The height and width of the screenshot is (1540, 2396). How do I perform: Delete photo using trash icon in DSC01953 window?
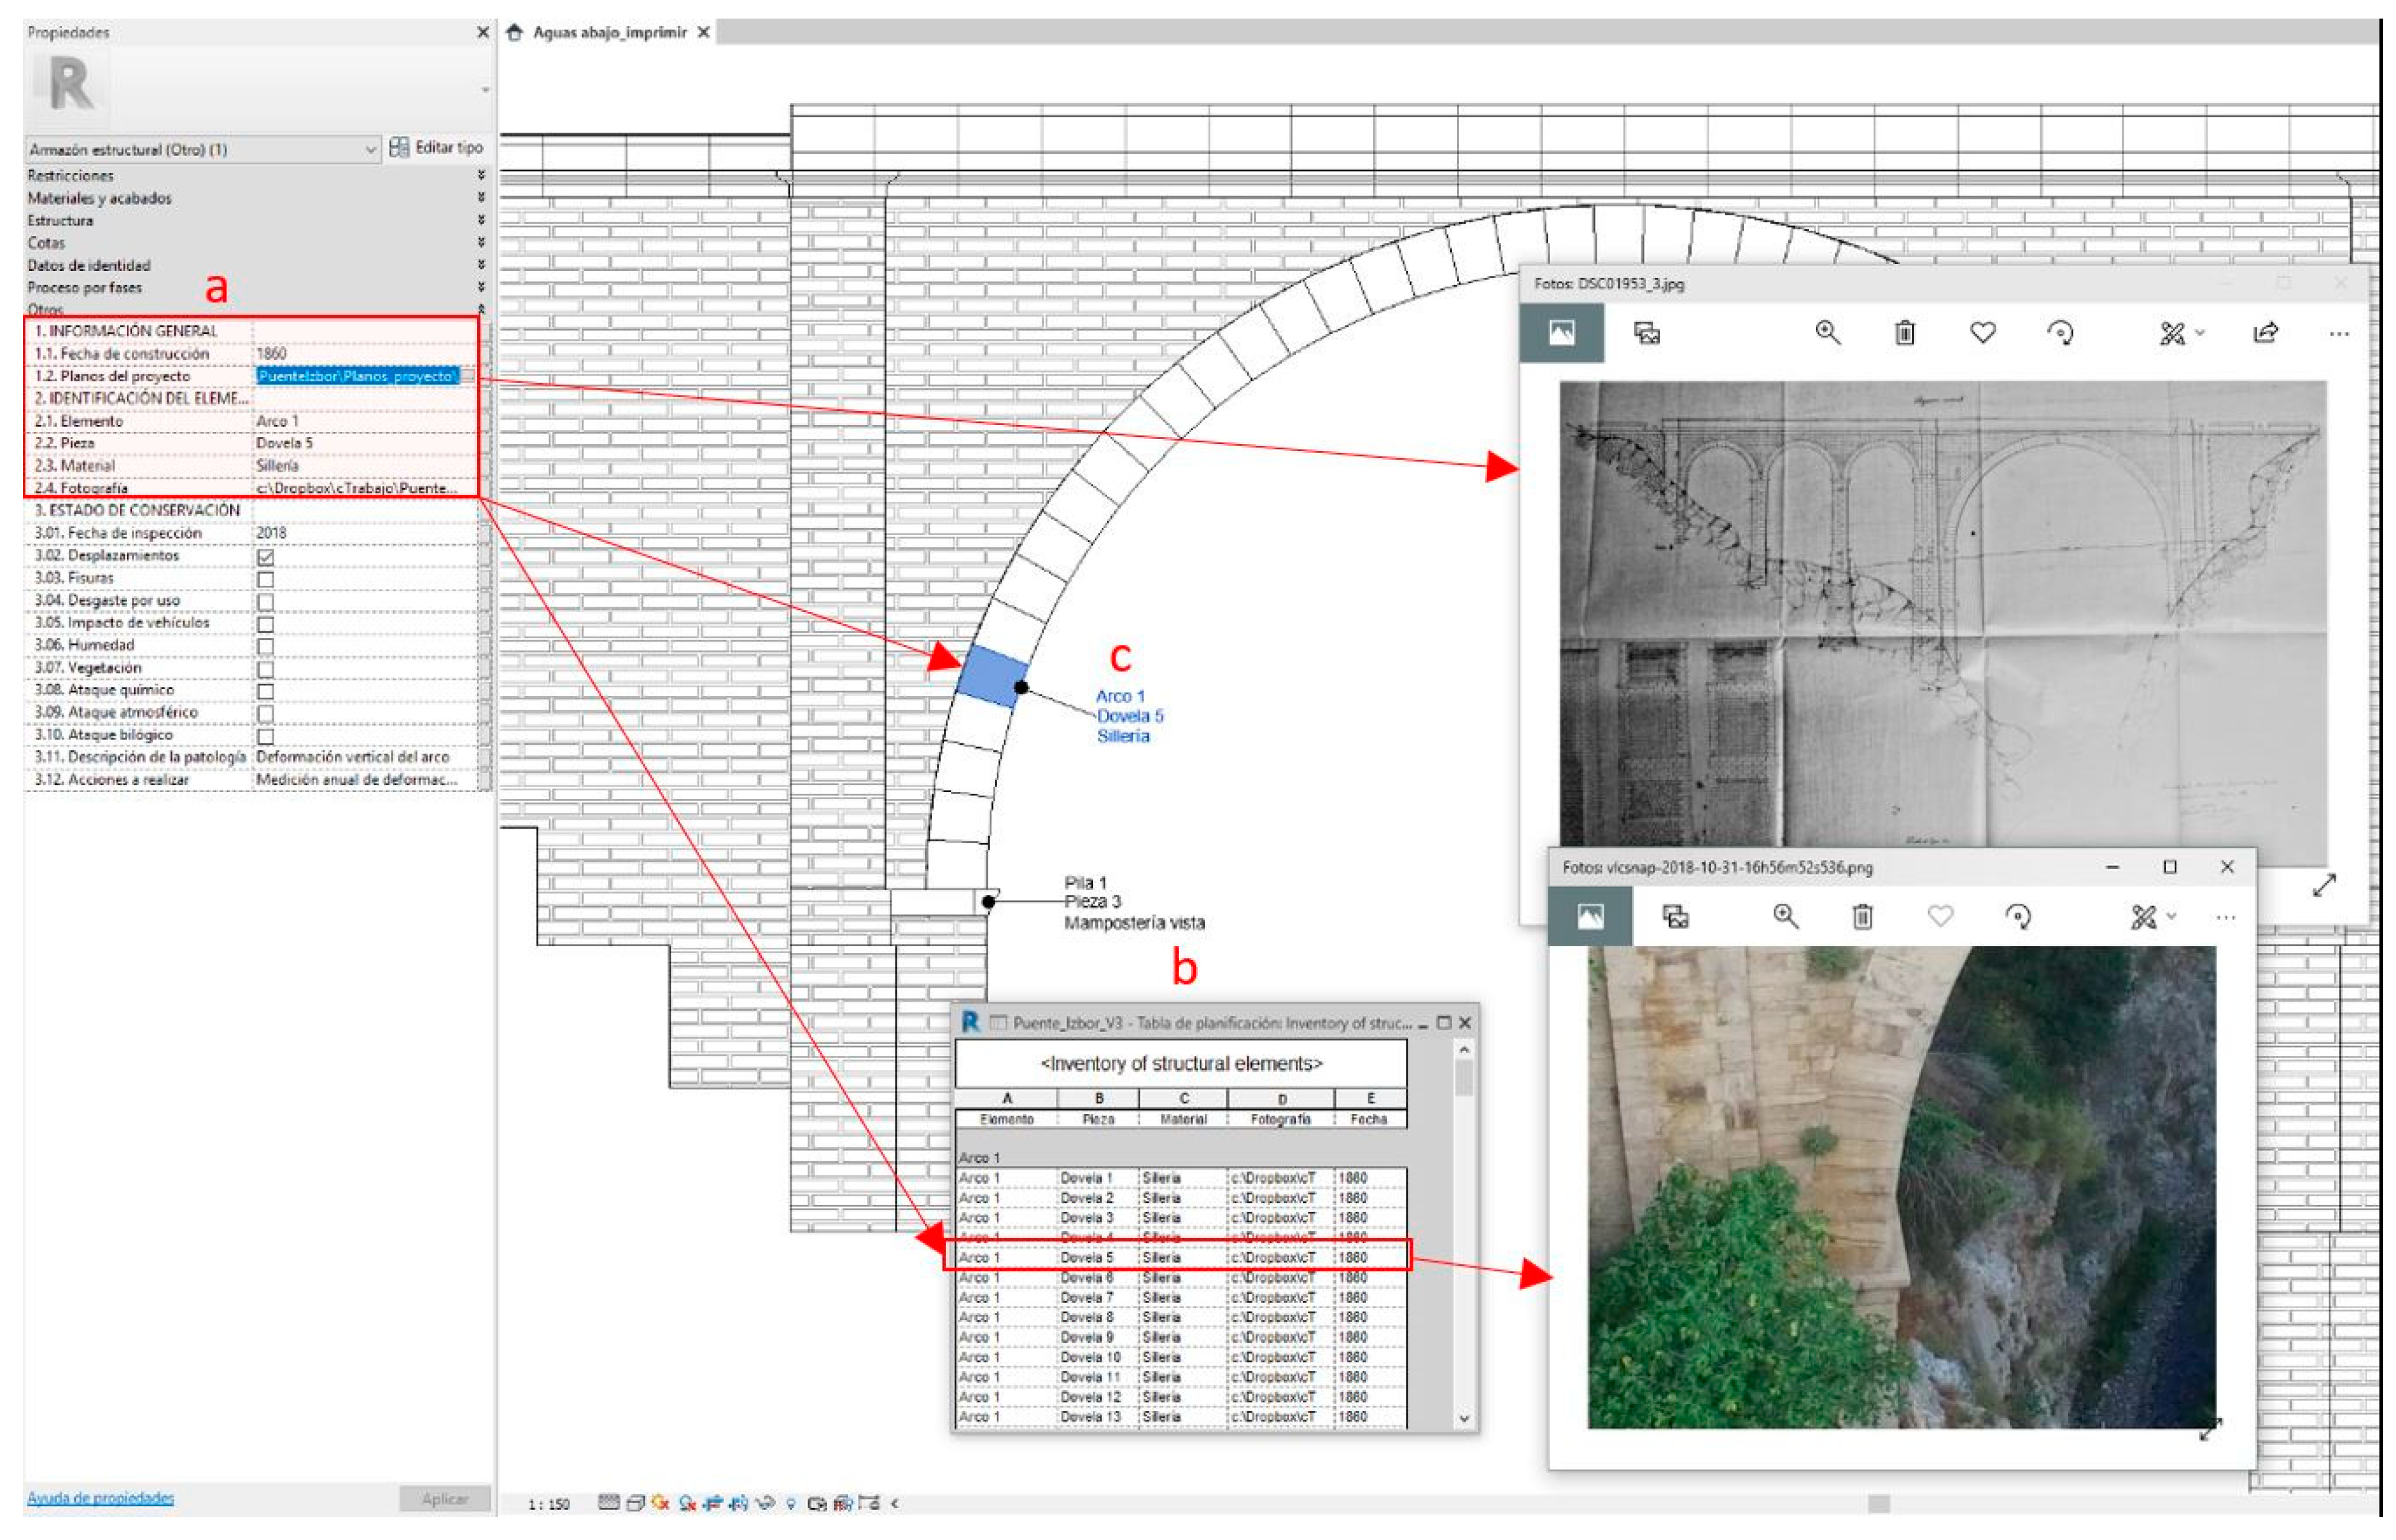(x=1904, y=333)
